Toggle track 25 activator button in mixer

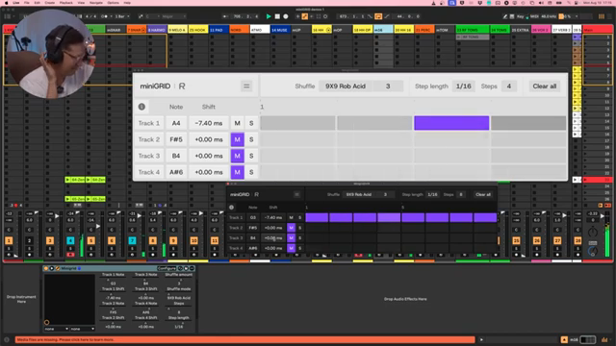516,240
